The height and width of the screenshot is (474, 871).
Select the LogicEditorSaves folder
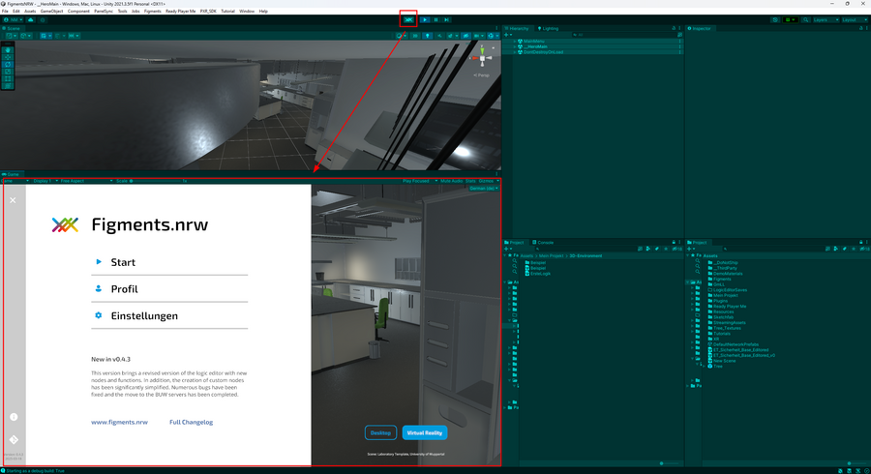pos(727,290)
